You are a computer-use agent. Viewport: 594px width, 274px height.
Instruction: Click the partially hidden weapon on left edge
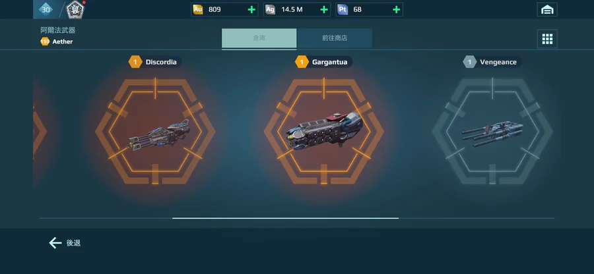[40, 132]
